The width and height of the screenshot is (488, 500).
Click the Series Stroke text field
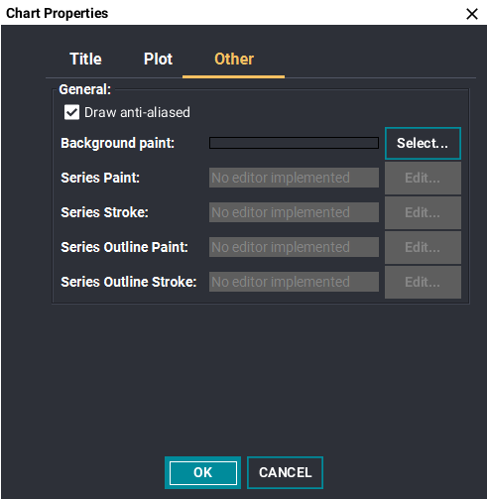tap(294, 212)
